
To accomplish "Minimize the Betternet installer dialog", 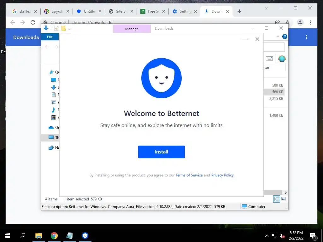I will [x=245, y=39].
